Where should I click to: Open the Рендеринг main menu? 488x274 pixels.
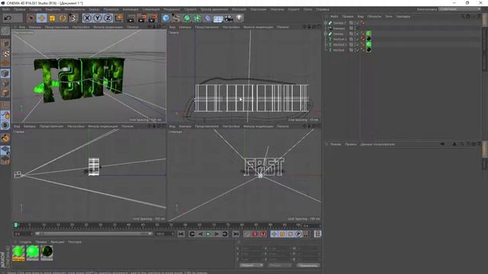172,9
